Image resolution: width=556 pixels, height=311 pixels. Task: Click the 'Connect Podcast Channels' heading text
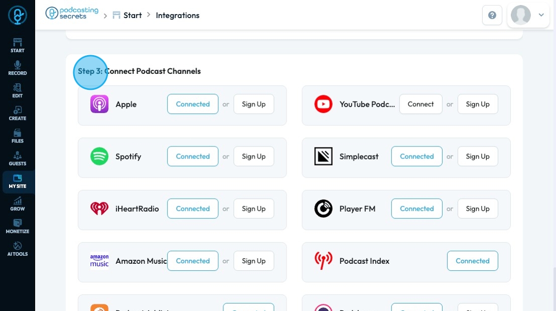click(x=153, y=71)
